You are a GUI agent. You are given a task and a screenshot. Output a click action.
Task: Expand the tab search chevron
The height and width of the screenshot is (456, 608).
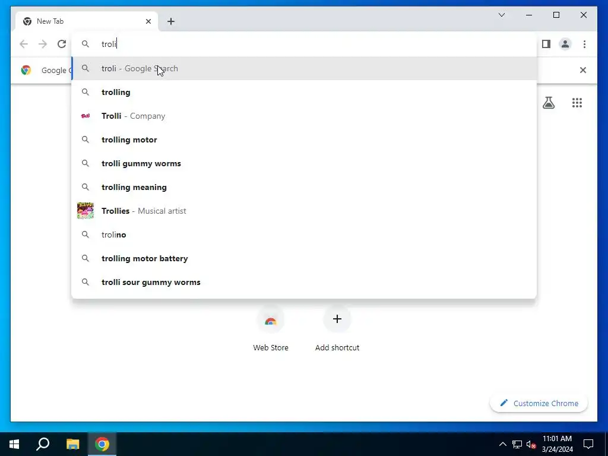pos(501,15)
